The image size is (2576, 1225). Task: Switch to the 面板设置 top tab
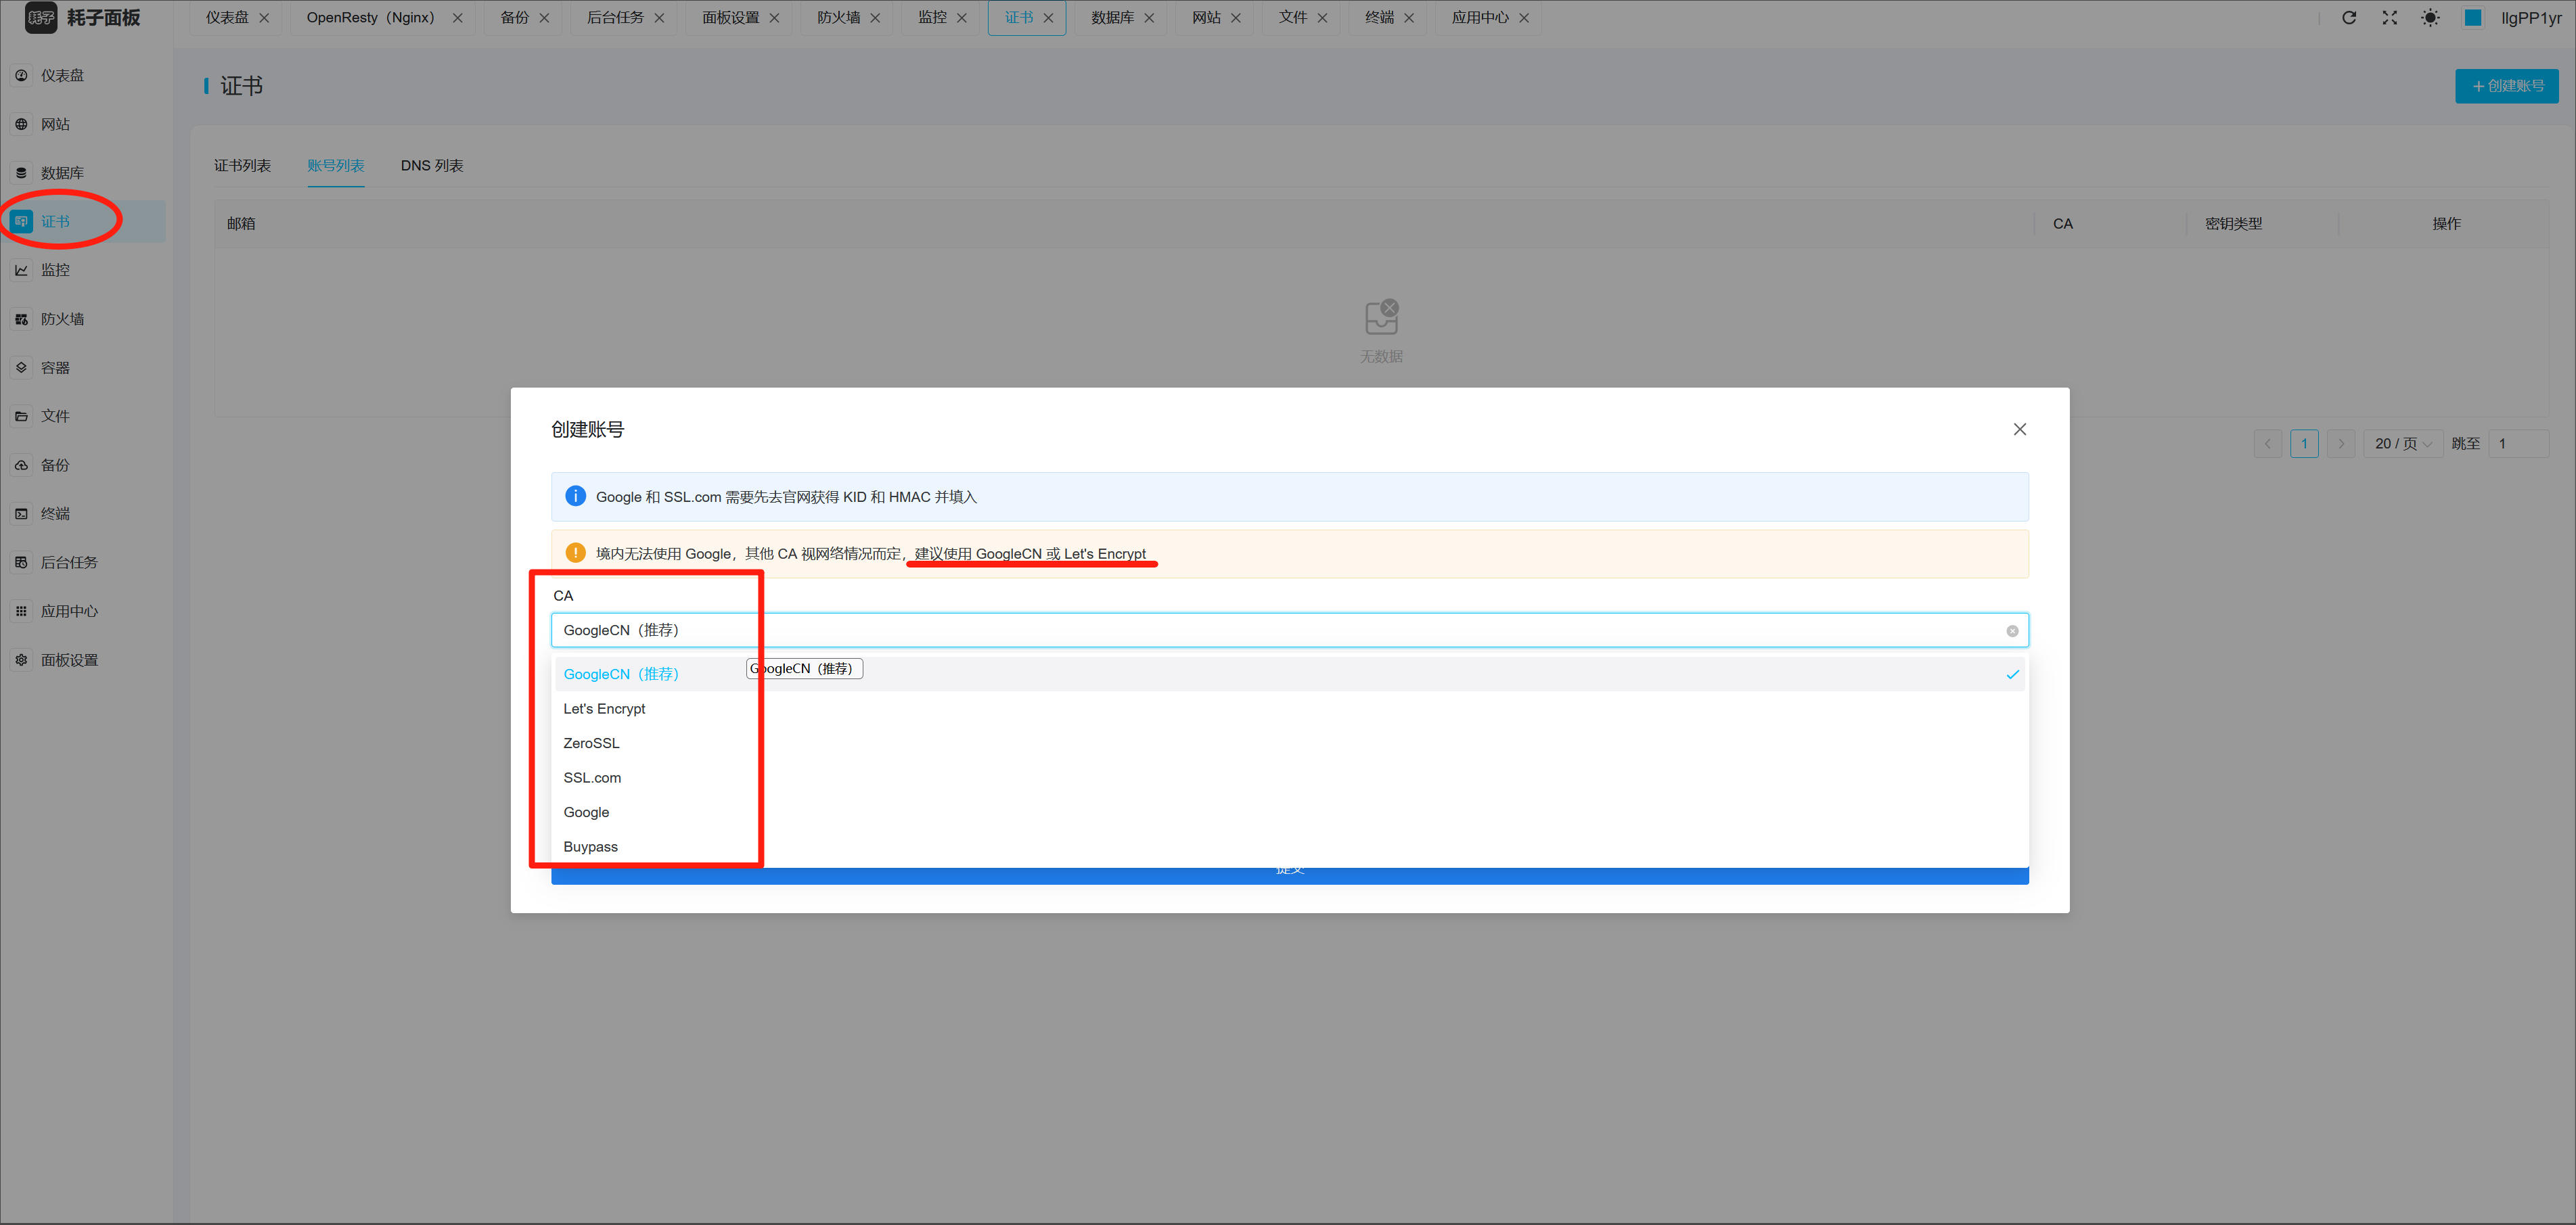[730, 18]
